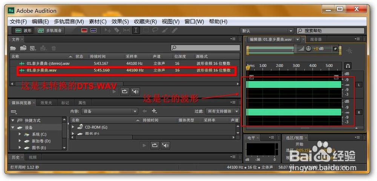Open 效果(S) menu
This screenshot has width=377, height=181.
click(x=120, y=21)
